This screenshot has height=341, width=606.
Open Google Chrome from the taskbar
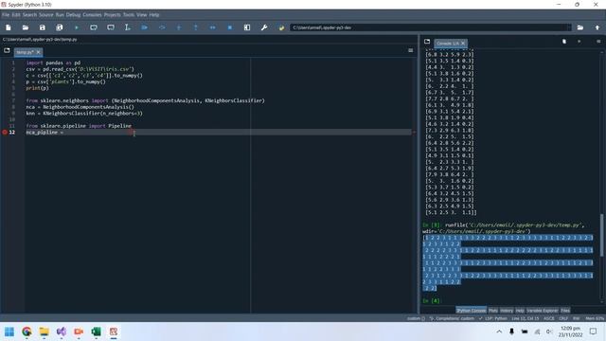tap(27, 332)
